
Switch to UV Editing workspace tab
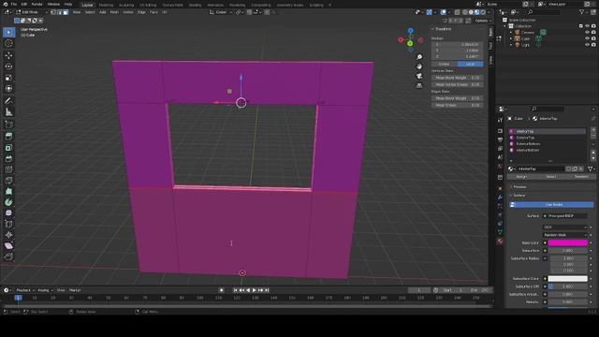pos(148,5)
